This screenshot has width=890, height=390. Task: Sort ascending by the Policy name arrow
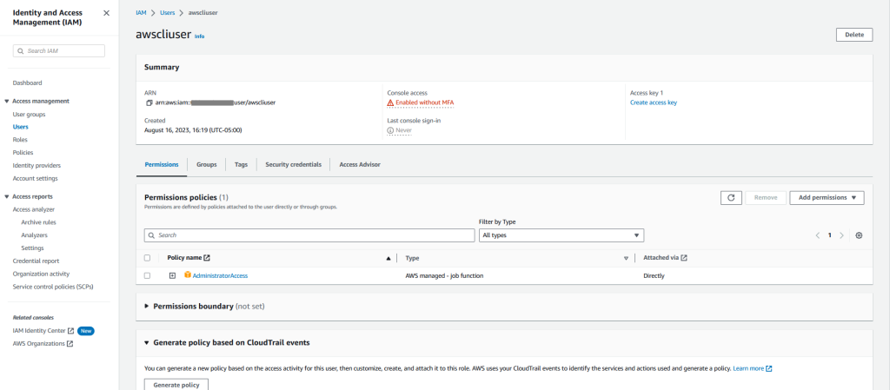(389, 258)
